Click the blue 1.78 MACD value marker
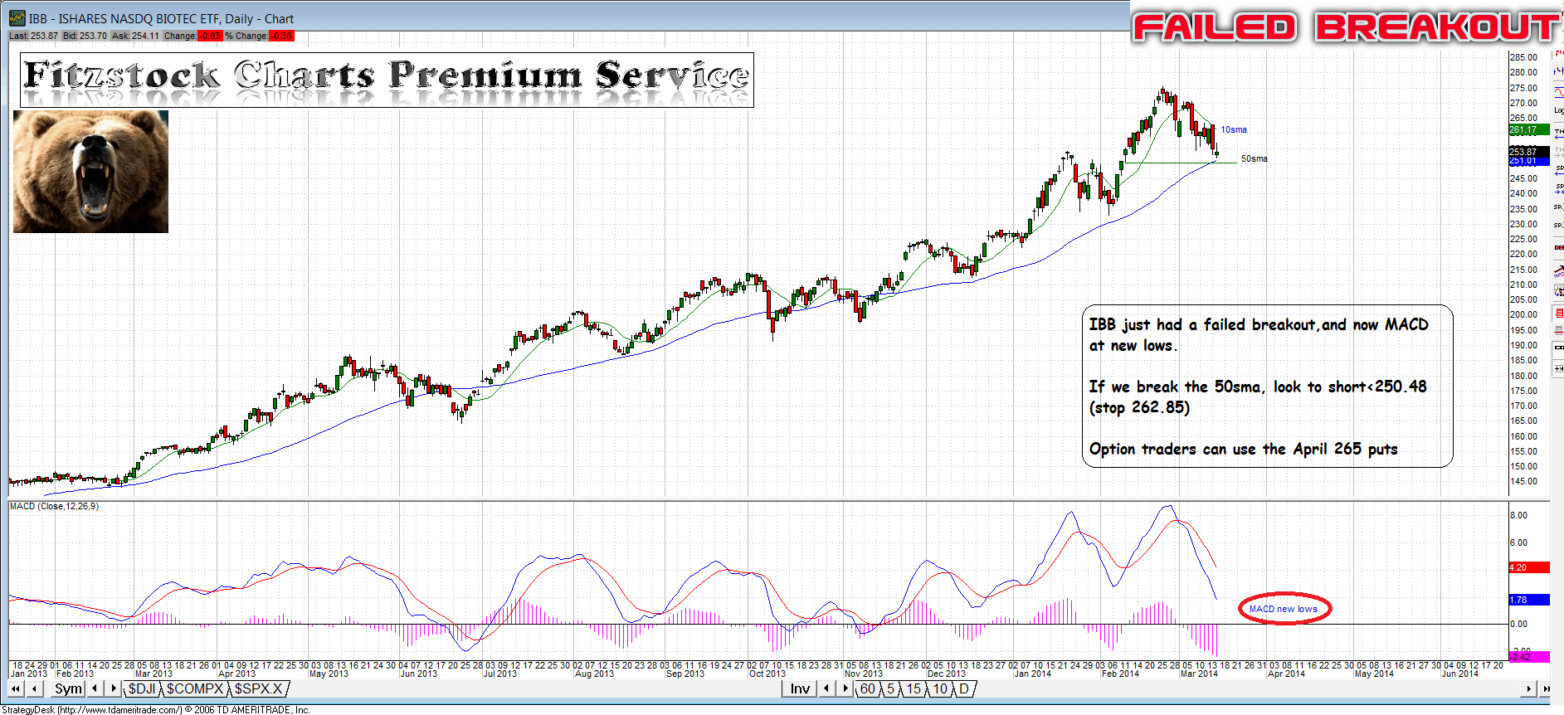 pos(1528,599)
